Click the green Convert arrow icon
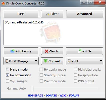The image size is (106, 100). (46, 61)
